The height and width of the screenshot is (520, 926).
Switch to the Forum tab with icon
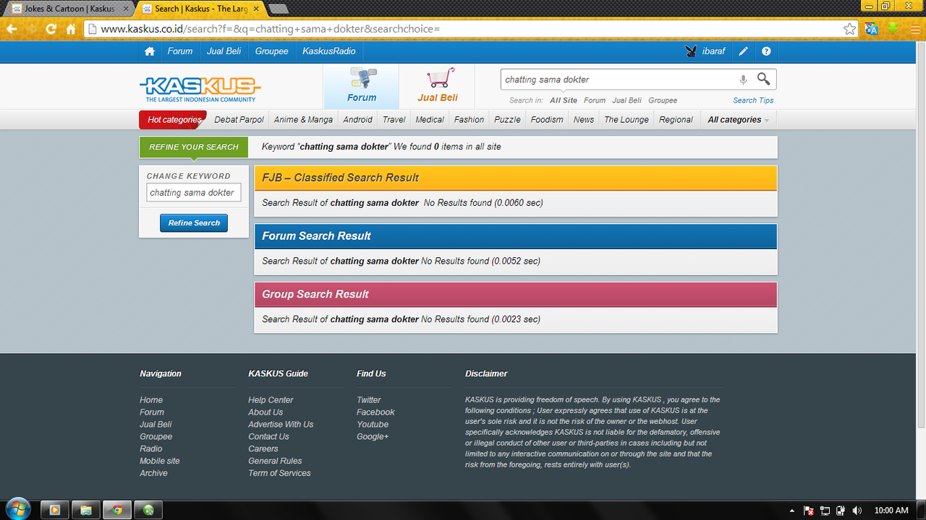click(361, 86)
